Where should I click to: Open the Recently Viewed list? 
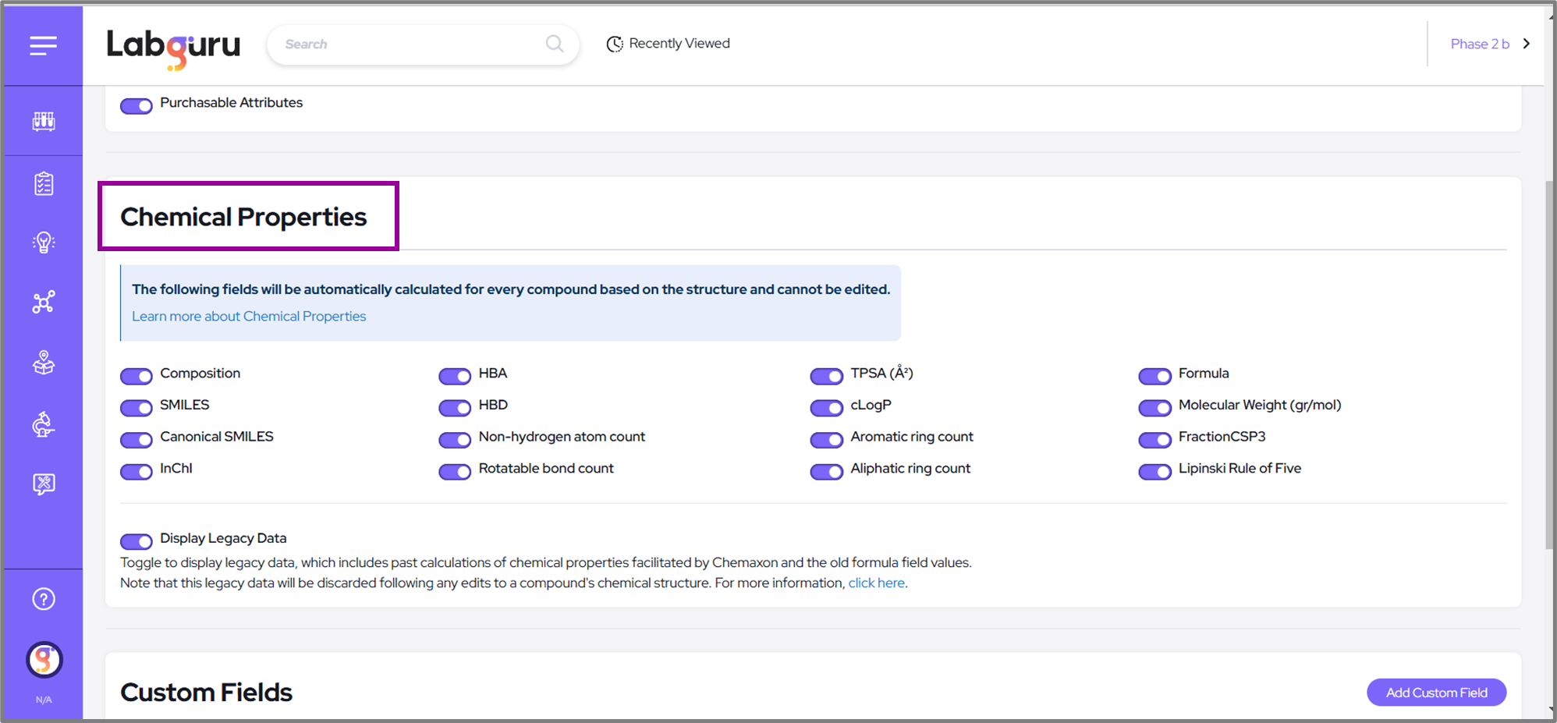pyautogui.click(x=669, y=44)
